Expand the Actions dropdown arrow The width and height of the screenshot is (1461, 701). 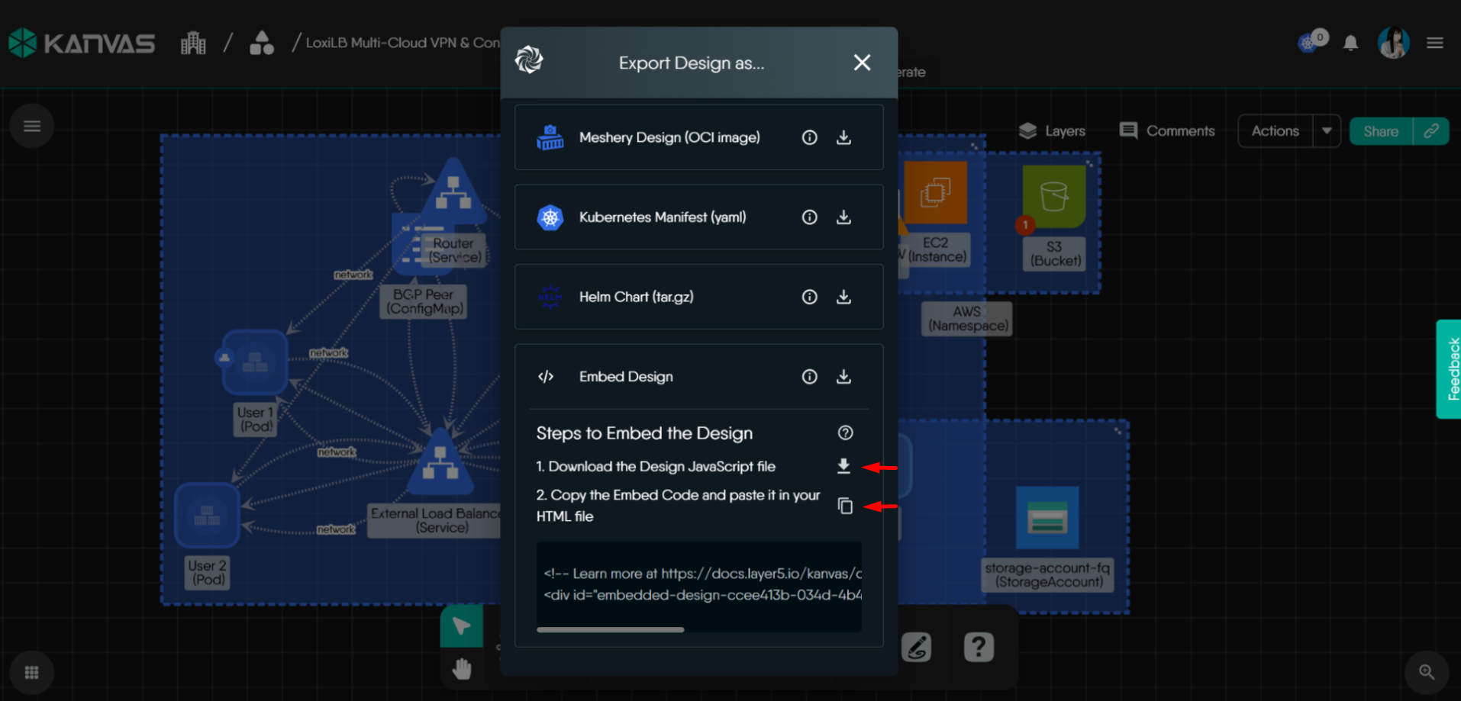coord(1327,131)
